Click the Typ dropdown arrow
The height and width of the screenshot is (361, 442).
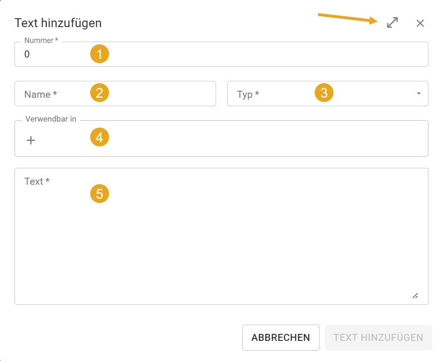(418, 94)
